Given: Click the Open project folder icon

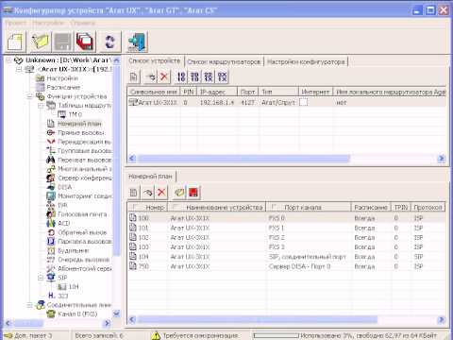Looking at the screenshot, I should tap(41, 42).
